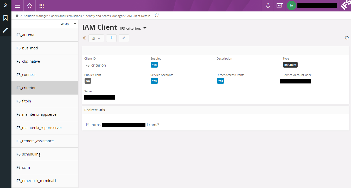351x188 pixels.
Task: Select IFS_cbs_native in the list
Action: (45, 61)
